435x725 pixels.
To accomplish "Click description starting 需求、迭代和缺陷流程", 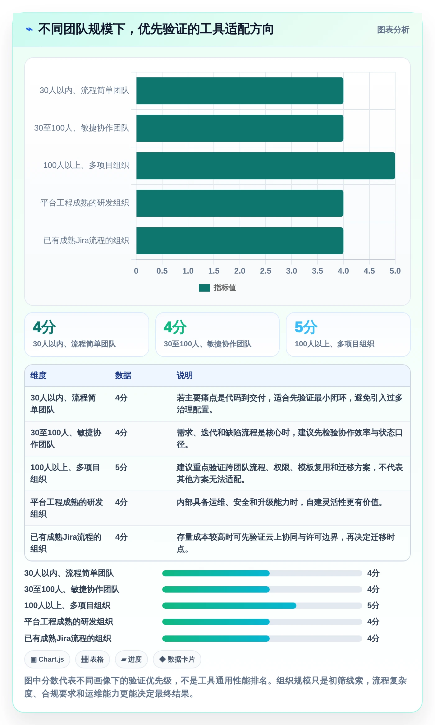I will click(290, 439).
